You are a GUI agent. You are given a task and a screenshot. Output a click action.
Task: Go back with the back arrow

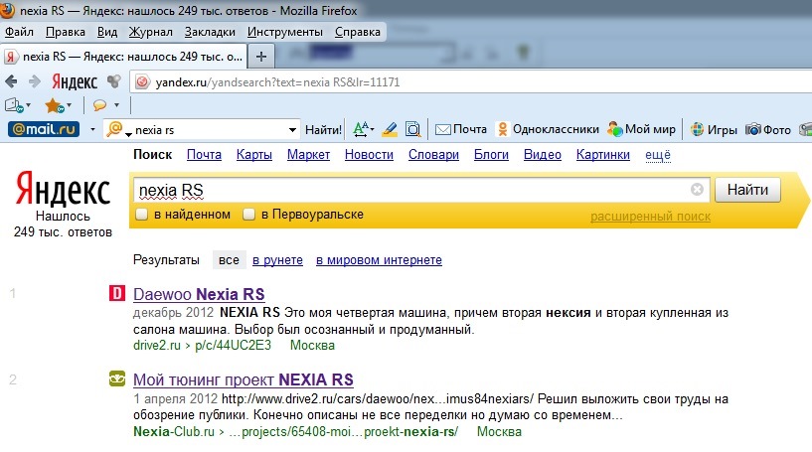pyautogui.click(x=11, y=81)
